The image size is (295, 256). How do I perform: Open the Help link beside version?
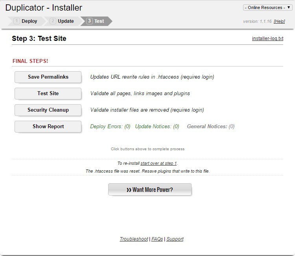(279, 21)
